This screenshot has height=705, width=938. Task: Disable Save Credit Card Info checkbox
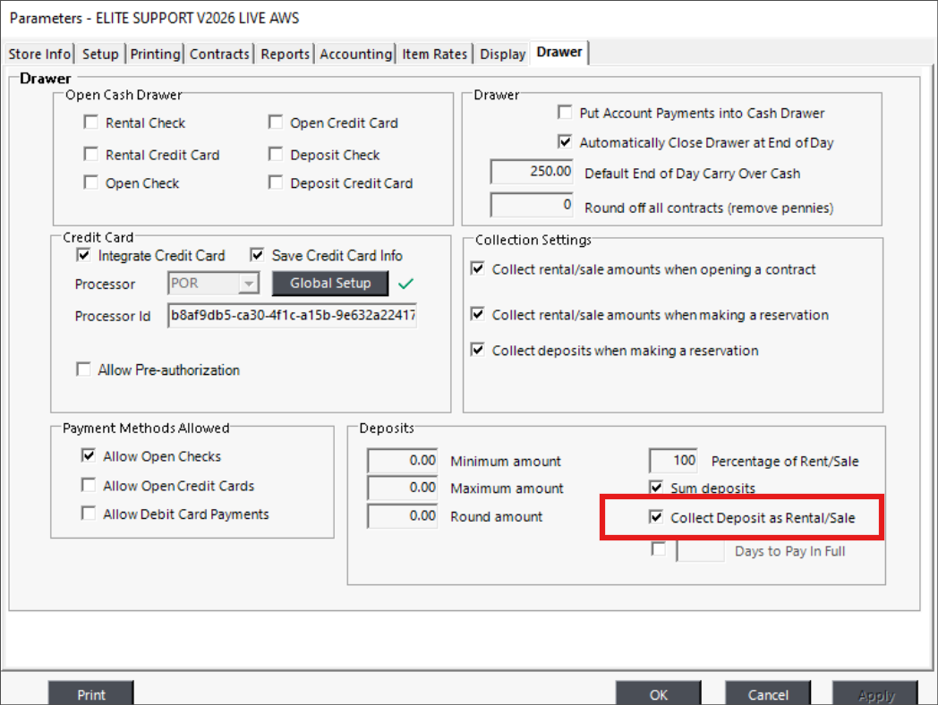(258, 256)
